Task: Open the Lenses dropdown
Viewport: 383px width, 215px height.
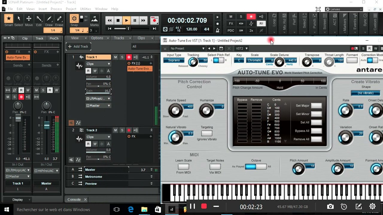Action: pos(344,9)
